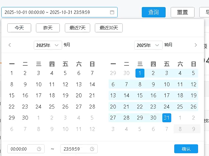Click greyed 6 in left calendar last row
The height and width of the screenshot is (156, 209).
coord(12,129)
